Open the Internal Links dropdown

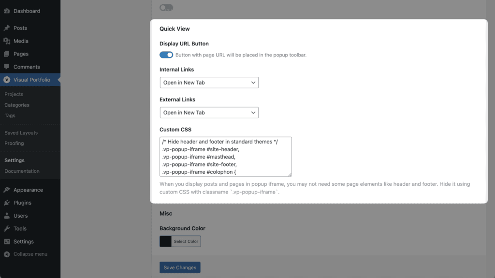(209, 83)
